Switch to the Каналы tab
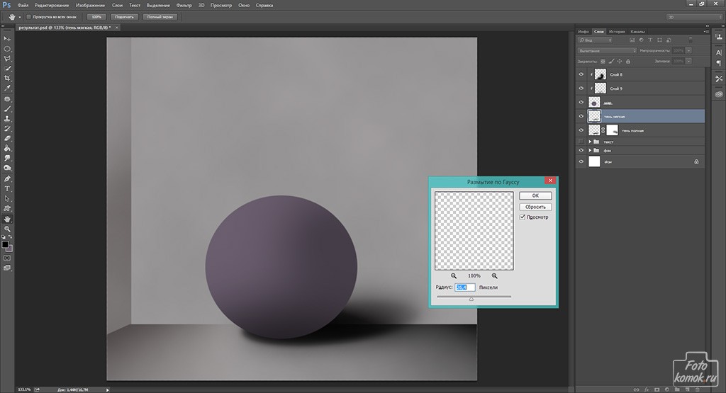This screenshot has height=393, width=726. tap(637, 31)
